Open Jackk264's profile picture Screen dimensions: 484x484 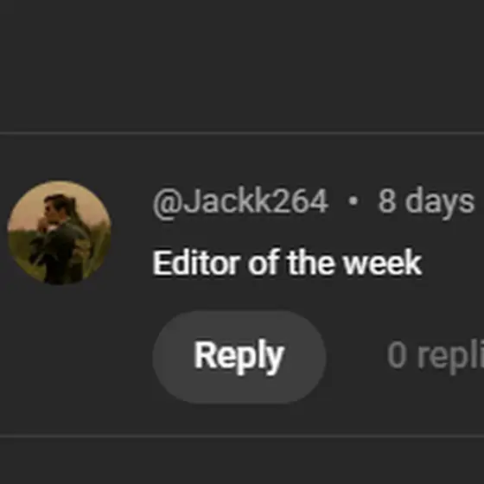coord(60,232)
